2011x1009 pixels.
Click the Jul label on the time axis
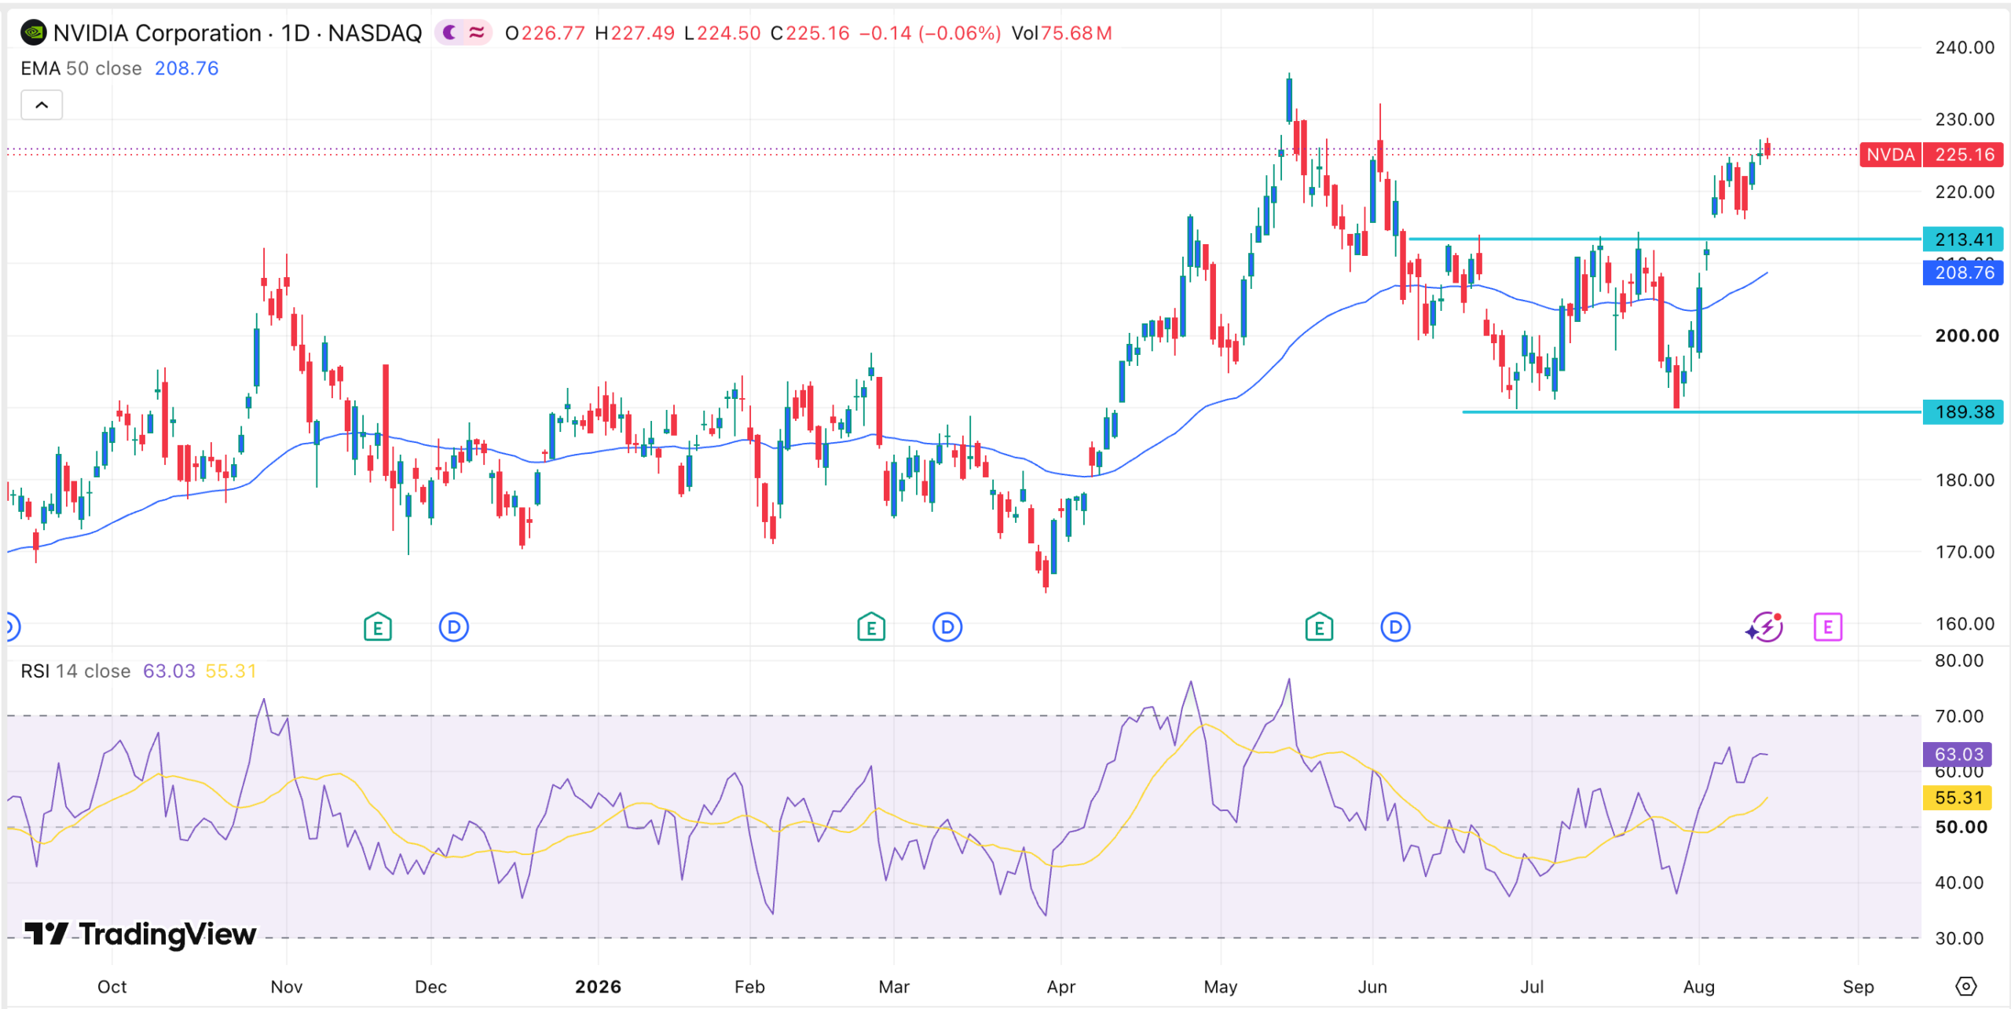(1532, 987)
